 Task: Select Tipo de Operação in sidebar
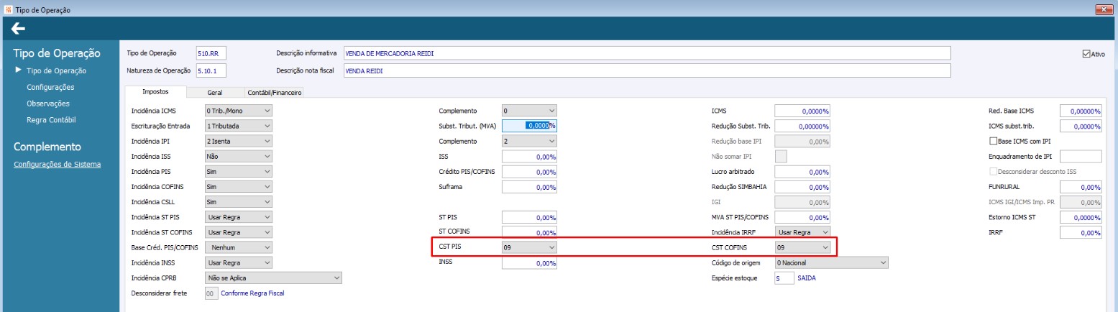[x=56, y=71]
